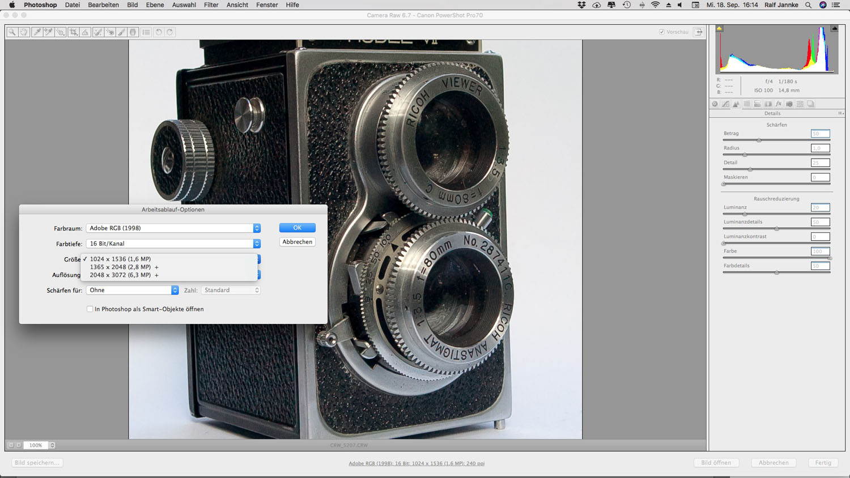850x478 pixels.
Task: Select the Straighten tool
Action: click(85, 32)
